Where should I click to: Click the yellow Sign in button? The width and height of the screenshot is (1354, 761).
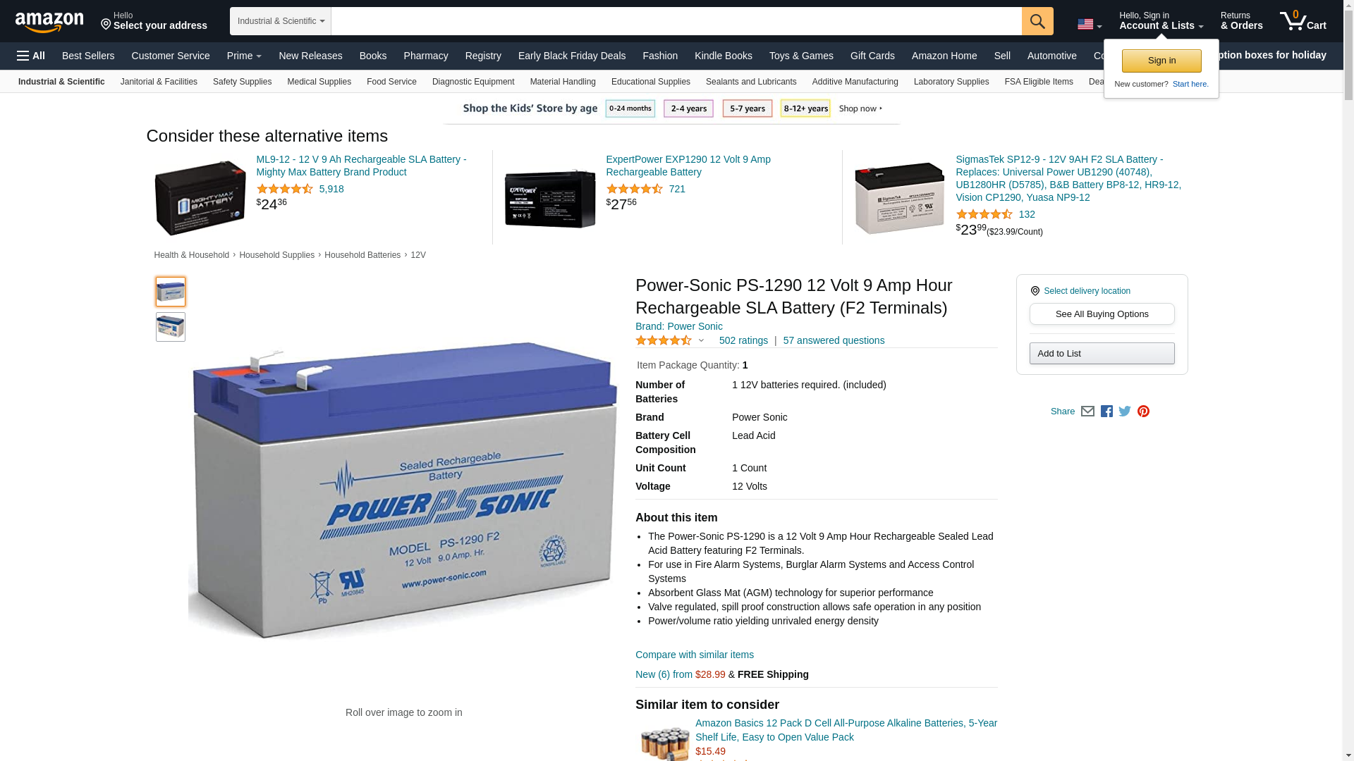click(x=1161, y=61)
